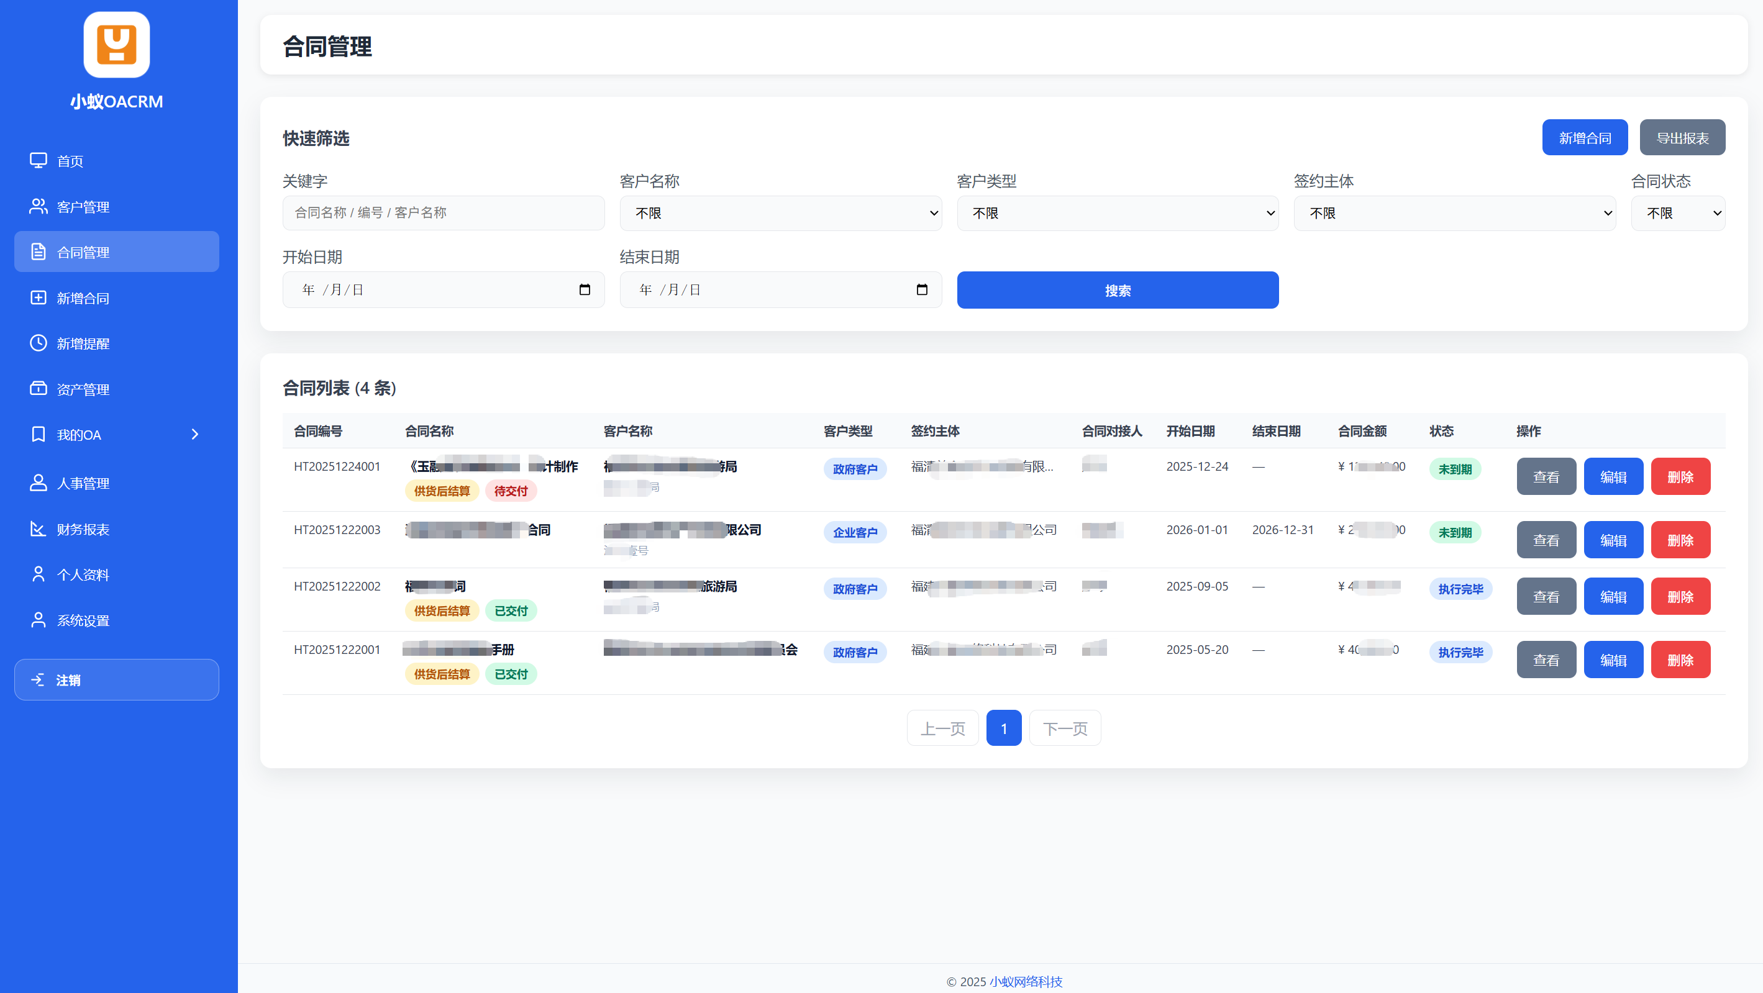Focus the 关键字 search input field
Screen dimensions: 1763x993
(x=444, y=213)
